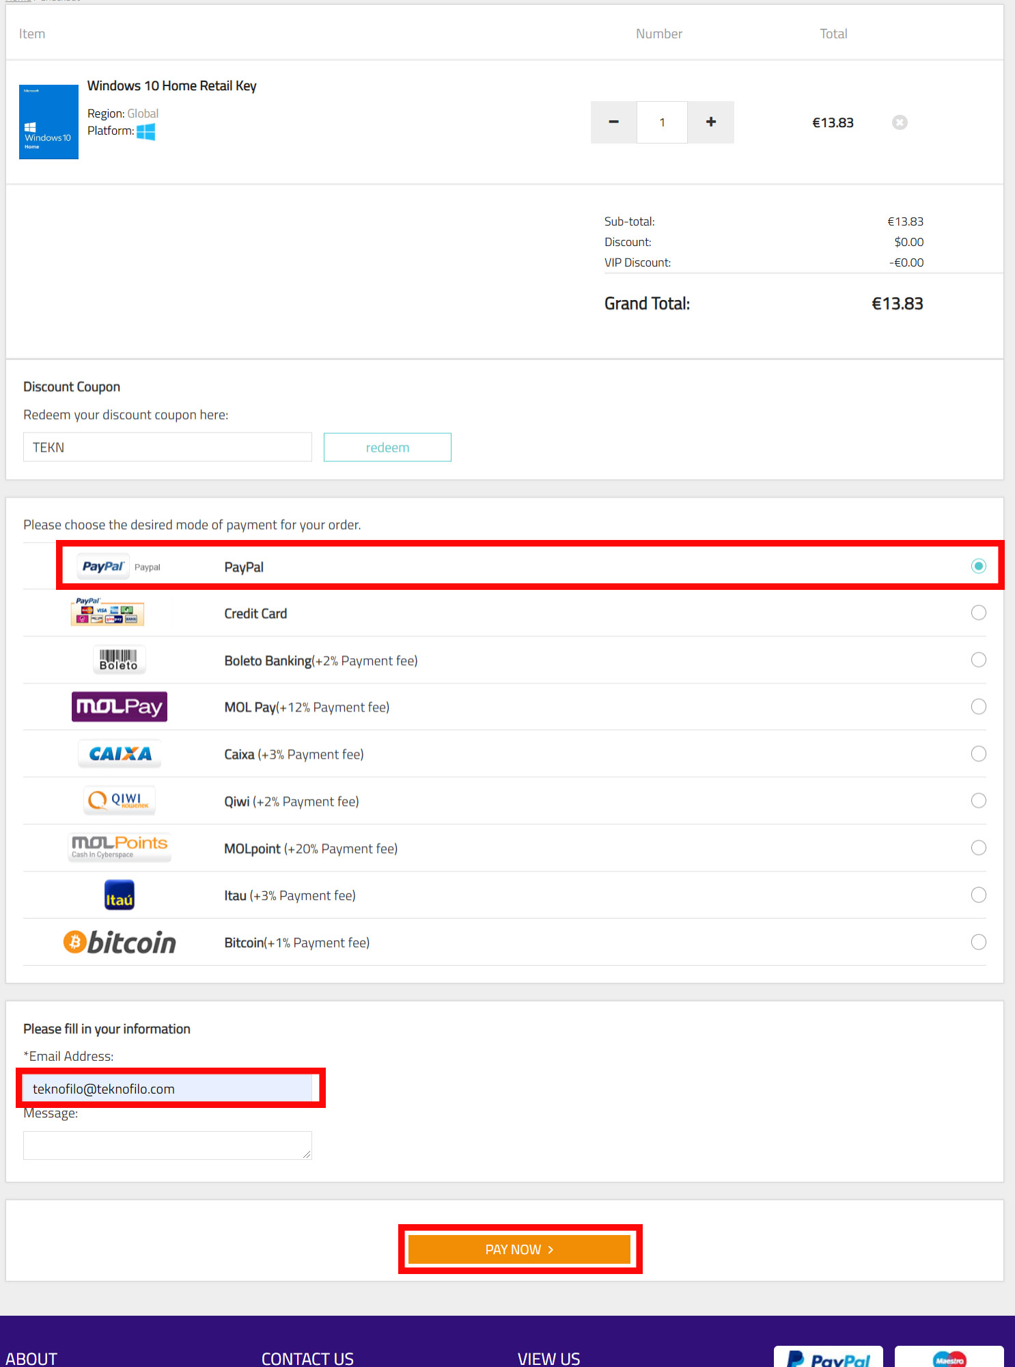Select Bitcoin payment radio button

point(978,942)
